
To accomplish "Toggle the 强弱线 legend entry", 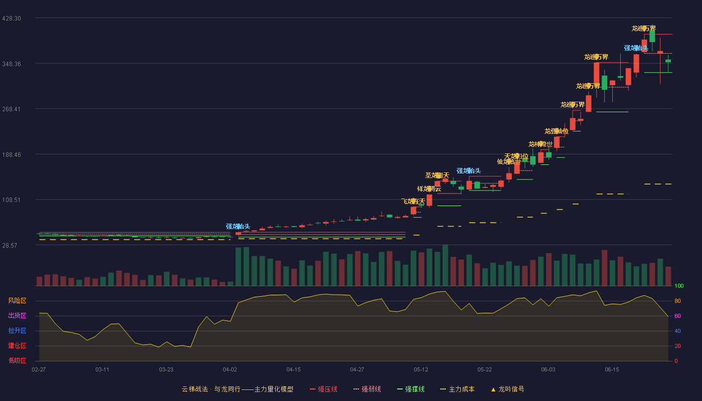I will pos(367,389).
